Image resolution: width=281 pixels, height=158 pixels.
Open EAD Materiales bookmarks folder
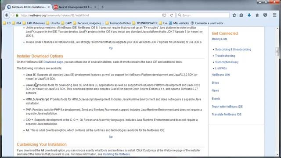34,23
